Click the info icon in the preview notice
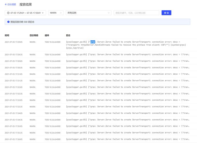Image resolution: width=197 pixels, height=143 pixels. [x=8, y=22]
